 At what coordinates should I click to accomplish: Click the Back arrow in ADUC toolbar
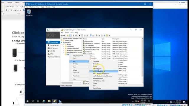pos(62,35)
